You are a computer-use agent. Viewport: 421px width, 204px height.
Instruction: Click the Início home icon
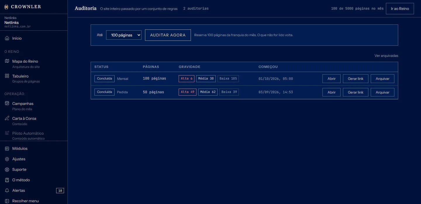(7, 38)
